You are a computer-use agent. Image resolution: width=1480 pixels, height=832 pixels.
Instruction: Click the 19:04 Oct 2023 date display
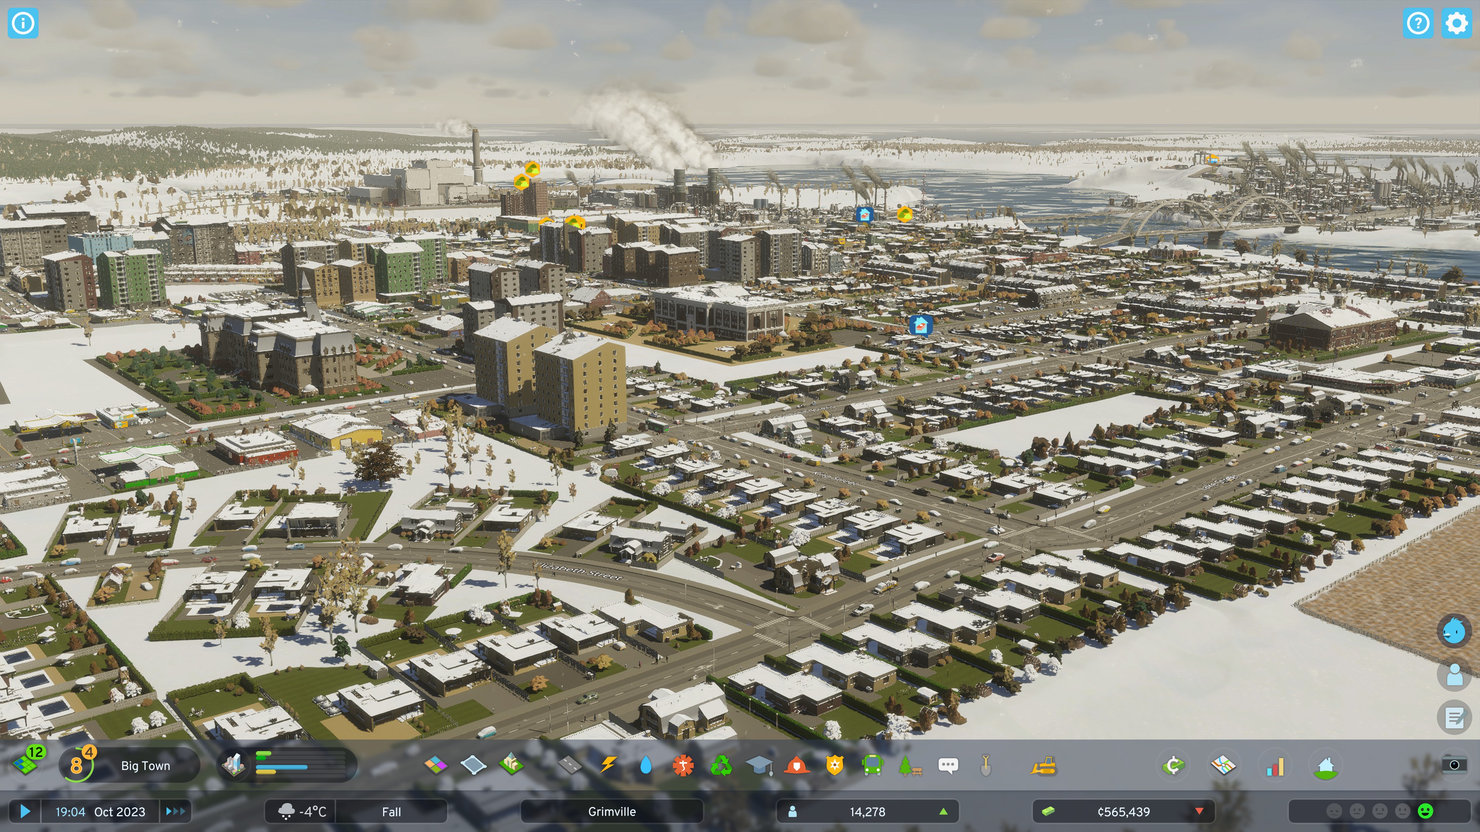point(100,811)
